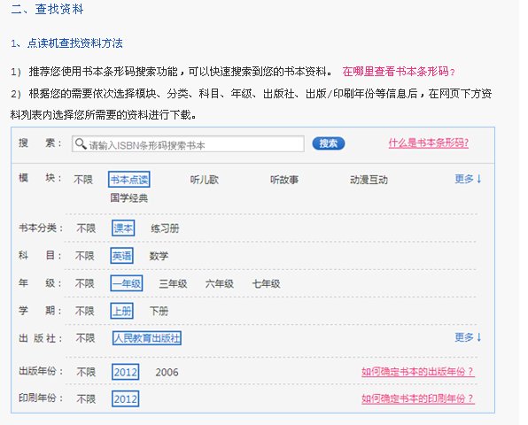This screenshot has height=425, width=528.
Task: Pick the 数学 subject
Action: 159,256
